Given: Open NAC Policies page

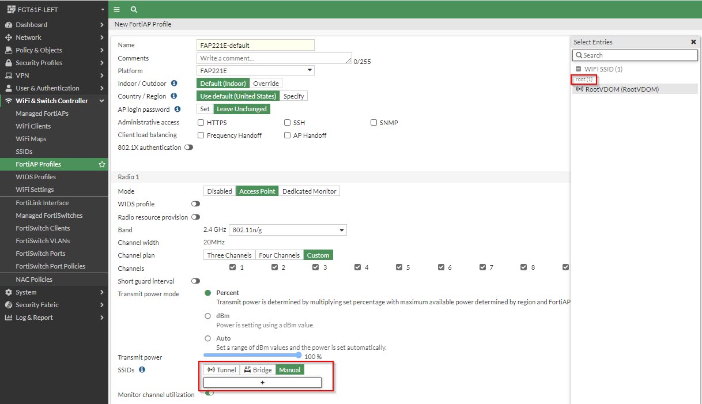Looking at the screenshot, I should coord(34,280).
